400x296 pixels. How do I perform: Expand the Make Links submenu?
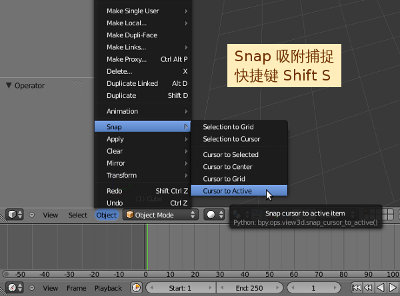tap(143, 47)
